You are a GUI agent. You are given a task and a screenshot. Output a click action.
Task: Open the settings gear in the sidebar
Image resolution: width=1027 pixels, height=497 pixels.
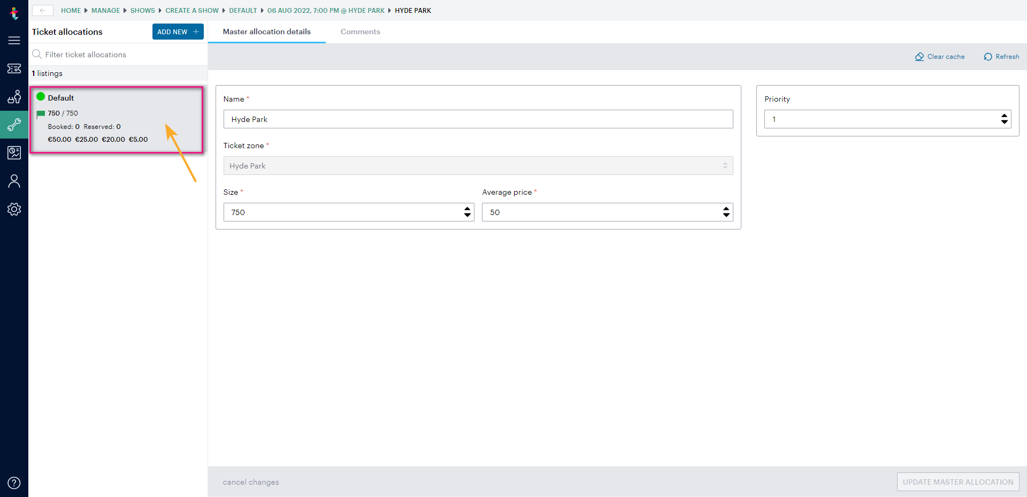click(x=14, y=209)
